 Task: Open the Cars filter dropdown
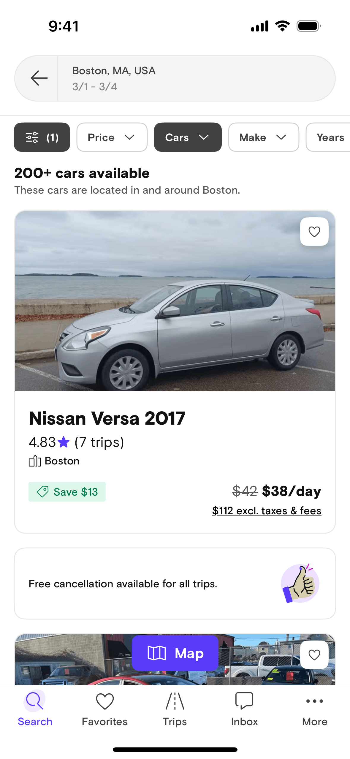(188, 137)
